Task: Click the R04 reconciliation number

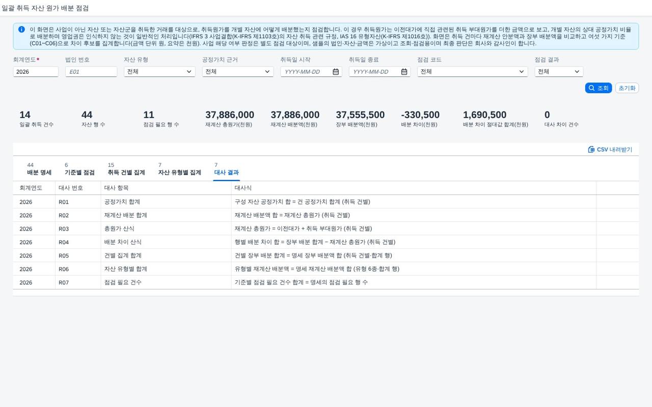Action: (64, 242)
